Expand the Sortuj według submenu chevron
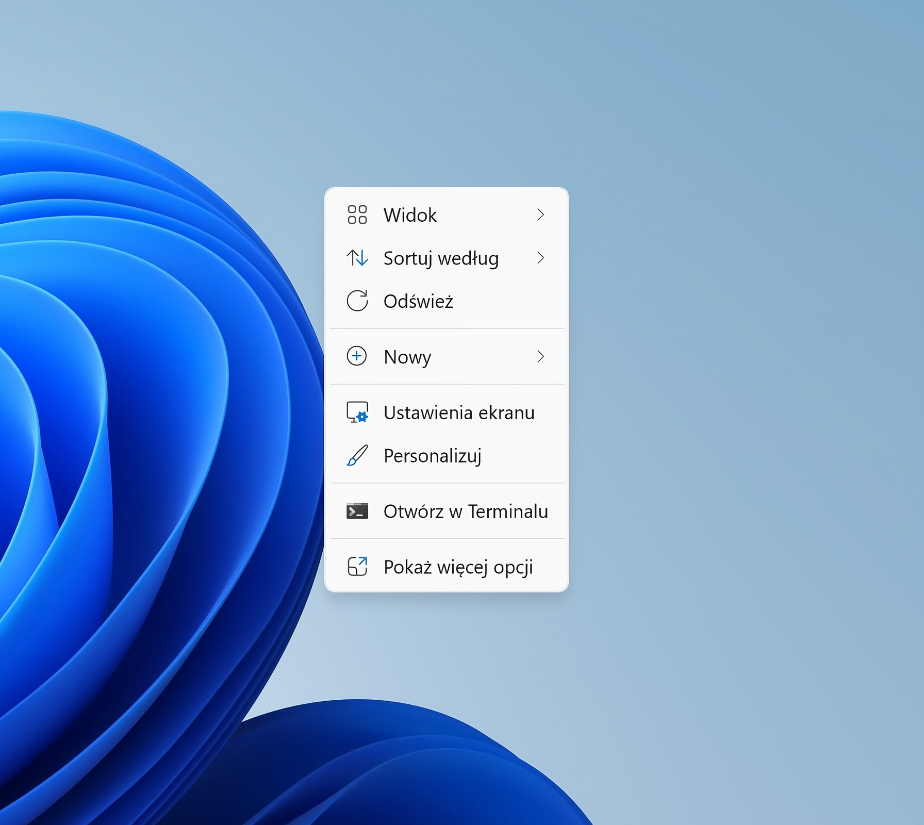 [x=540, y=258]
